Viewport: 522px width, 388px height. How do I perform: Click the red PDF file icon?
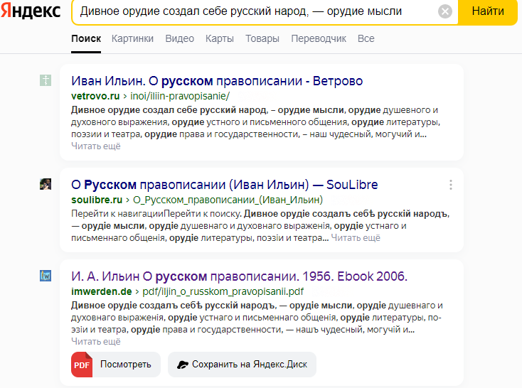click(x=82, y=364)
